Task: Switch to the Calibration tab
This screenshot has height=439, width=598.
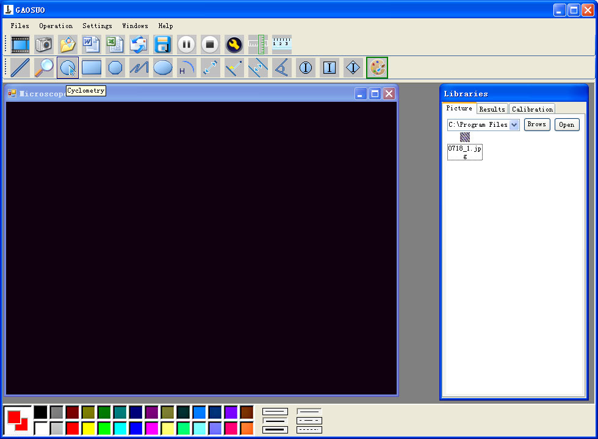Action: [x=532, y=109]
